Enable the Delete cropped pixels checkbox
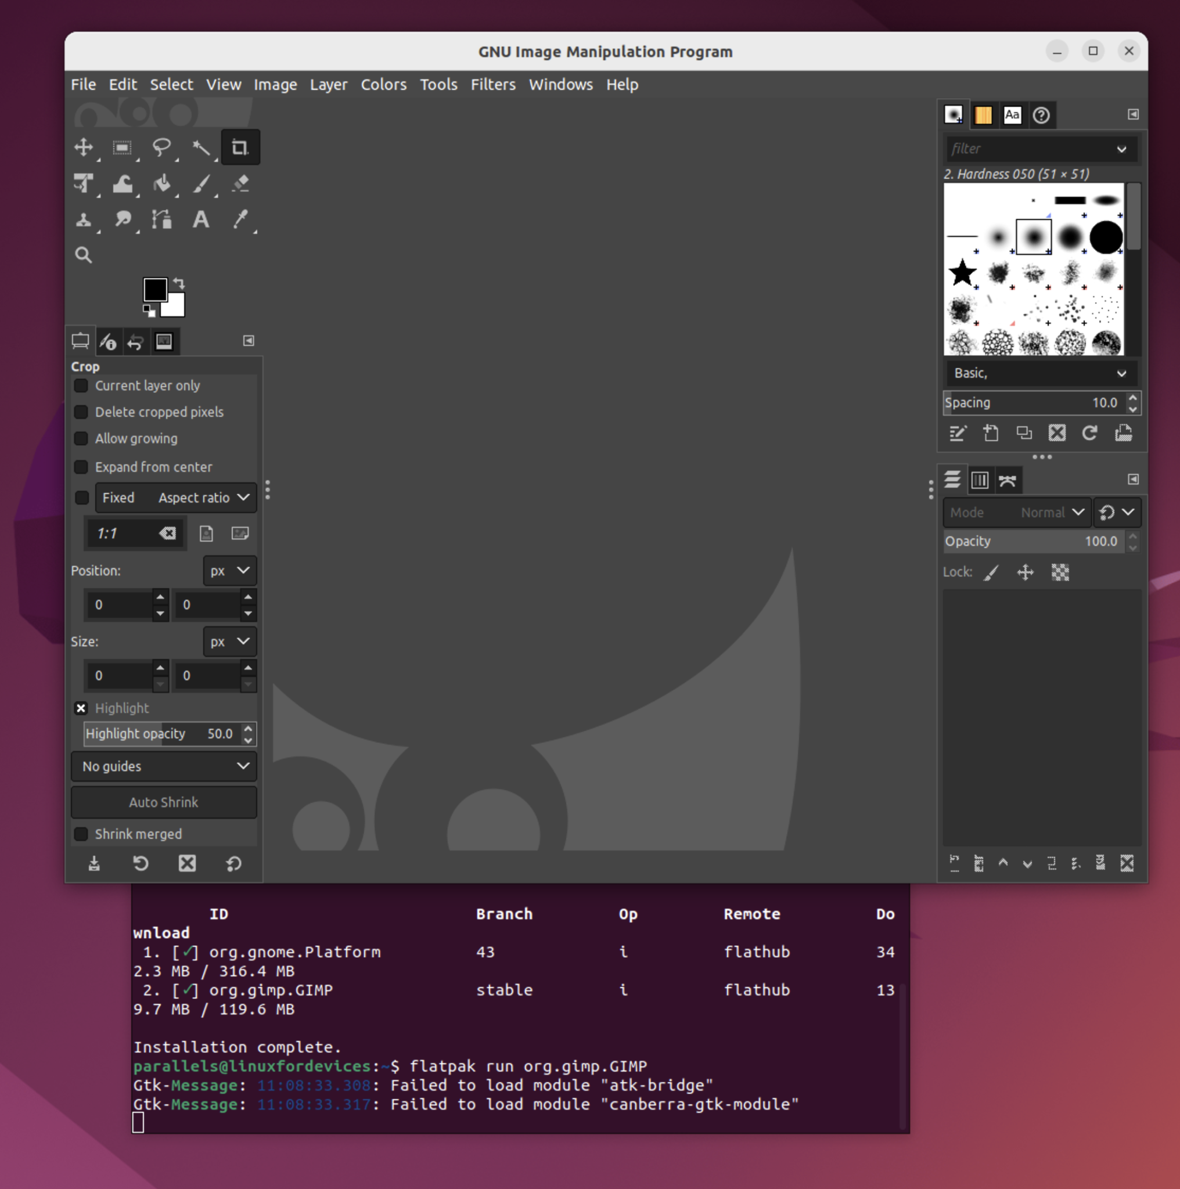This screenshot has height=1189, width=1180. tap(81, 412)
